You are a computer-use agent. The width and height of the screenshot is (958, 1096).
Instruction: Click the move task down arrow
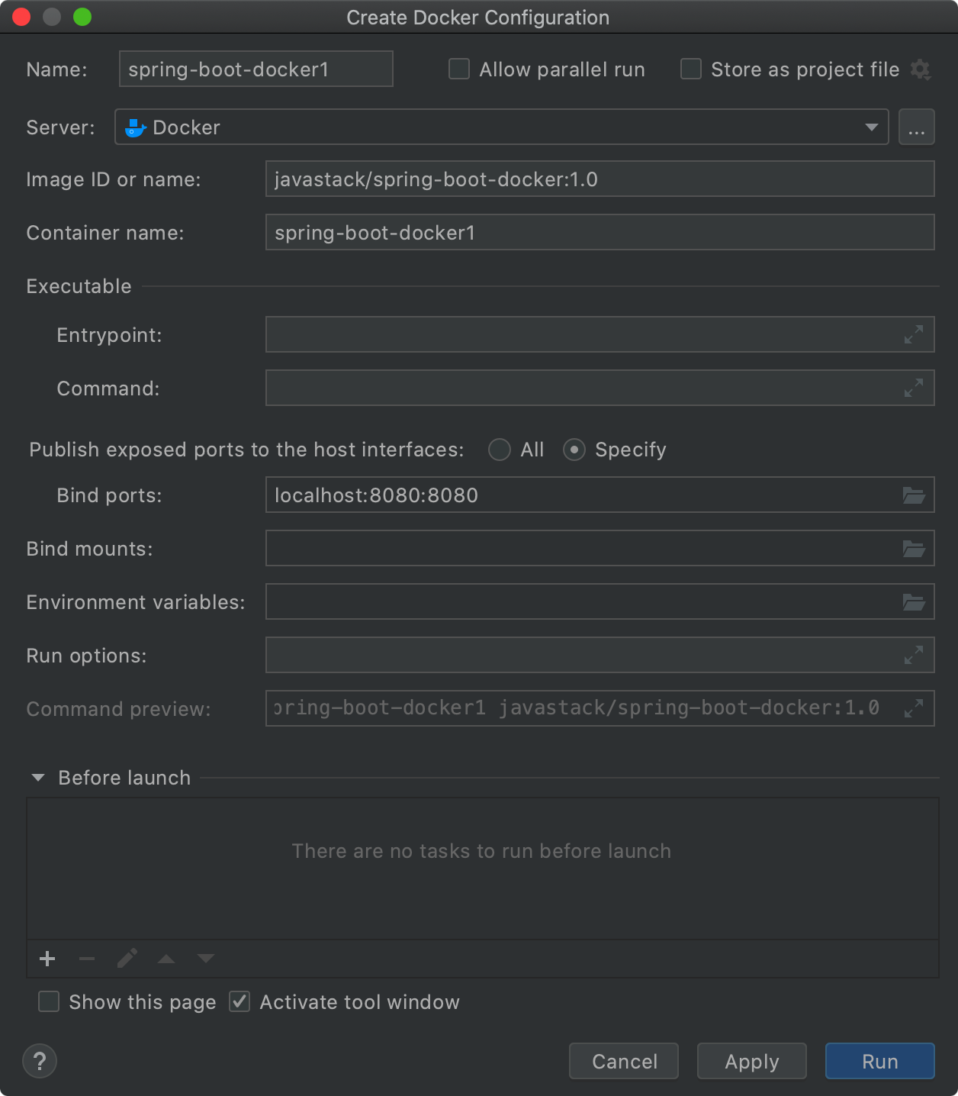[x=206, y=959]
